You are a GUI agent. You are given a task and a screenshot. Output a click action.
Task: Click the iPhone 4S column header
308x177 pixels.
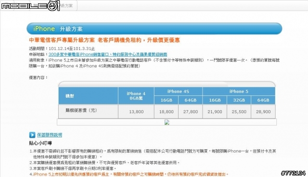(x=178, y=92)
